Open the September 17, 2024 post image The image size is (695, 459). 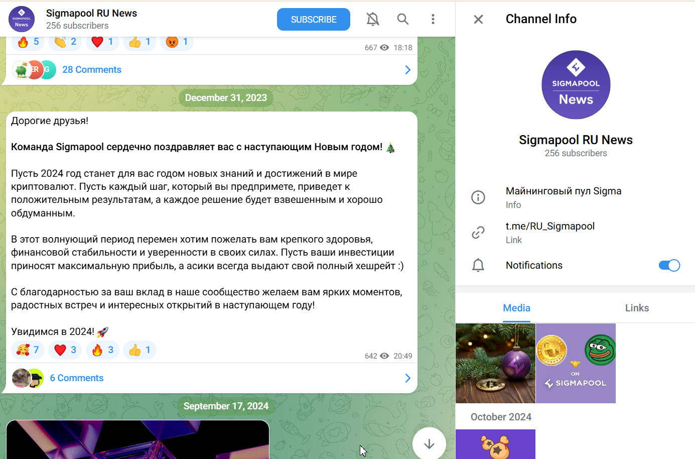(137, 439)
